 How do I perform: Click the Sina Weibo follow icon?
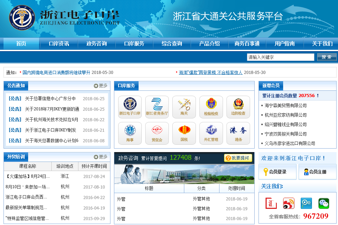point(288,203)
